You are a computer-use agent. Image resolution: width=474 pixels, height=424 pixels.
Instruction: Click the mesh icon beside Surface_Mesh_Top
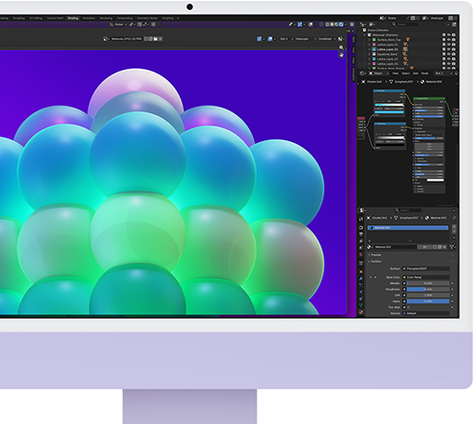[406, 40]
